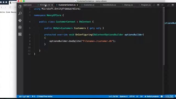This screenshot has height=99, width=176.
Task: Click the C# language mode indicator
Action: pyautogui.click(x=141, y=97)
